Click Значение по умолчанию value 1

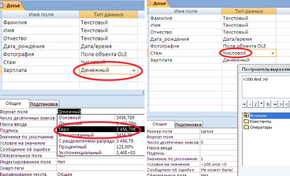pos(202,159)
